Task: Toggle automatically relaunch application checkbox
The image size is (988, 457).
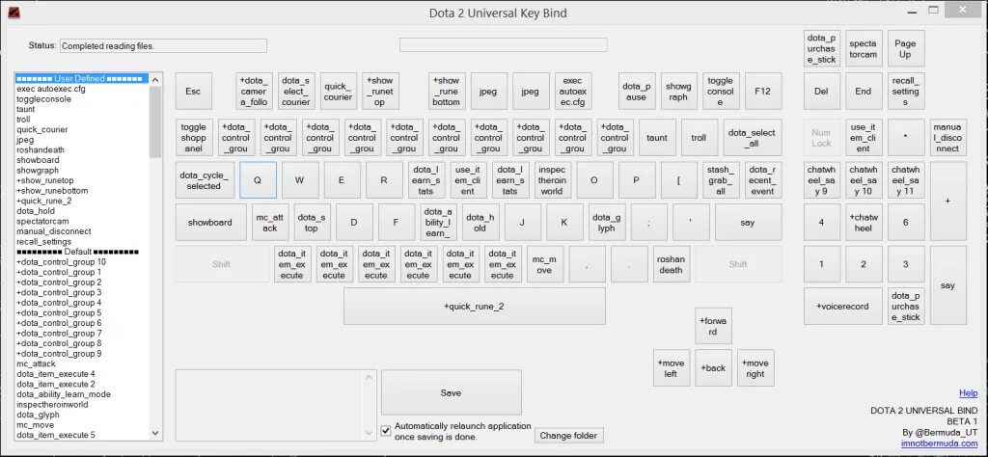Action: (x=386, y=431)
